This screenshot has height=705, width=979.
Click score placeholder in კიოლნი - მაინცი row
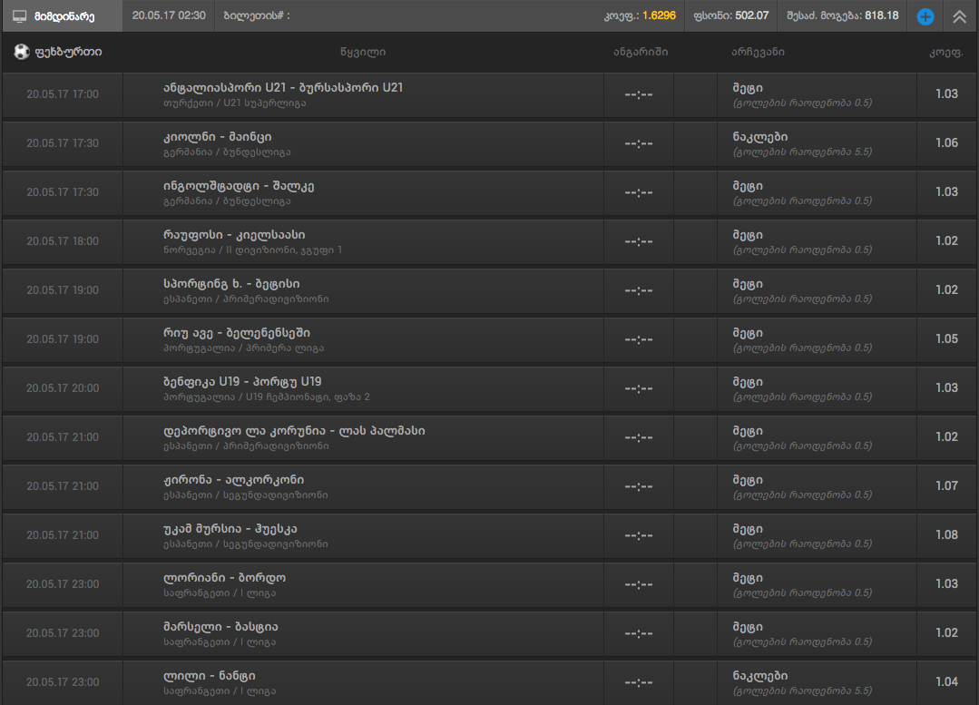pos(638,143)
